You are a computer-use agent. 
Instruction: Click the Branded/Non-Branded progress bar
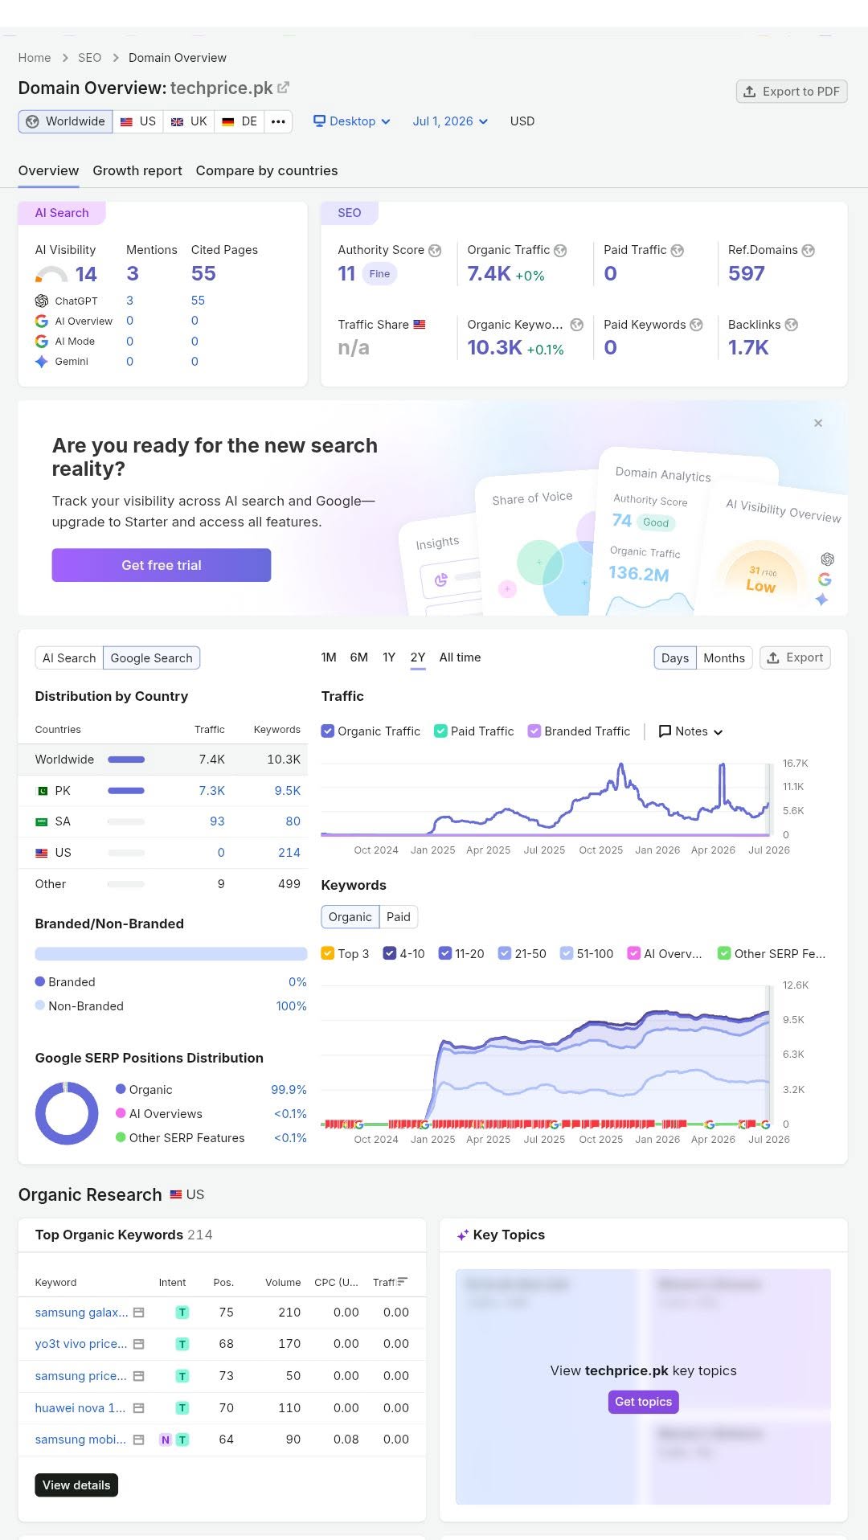click(171, 953)
